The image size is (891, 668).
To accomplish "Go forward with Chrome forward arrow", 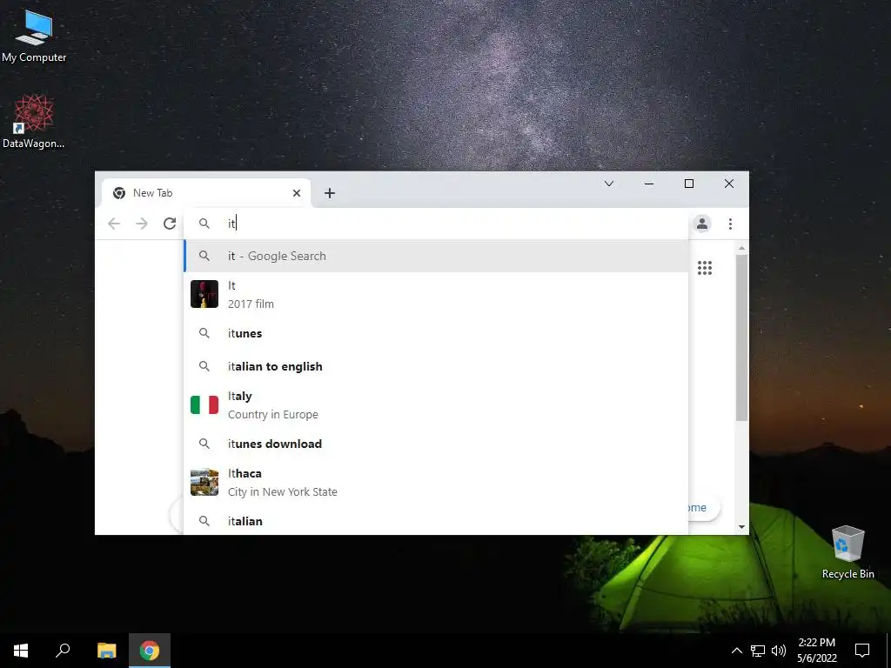I will 142,224.
